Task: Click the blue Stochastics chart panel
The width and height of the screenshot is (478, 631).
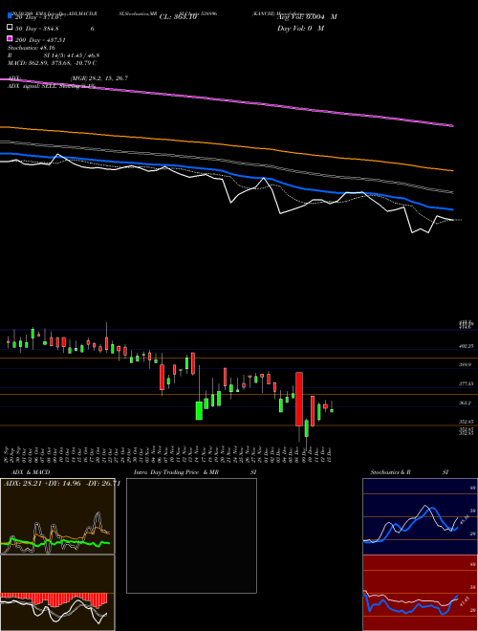Action: pos(420,516)
